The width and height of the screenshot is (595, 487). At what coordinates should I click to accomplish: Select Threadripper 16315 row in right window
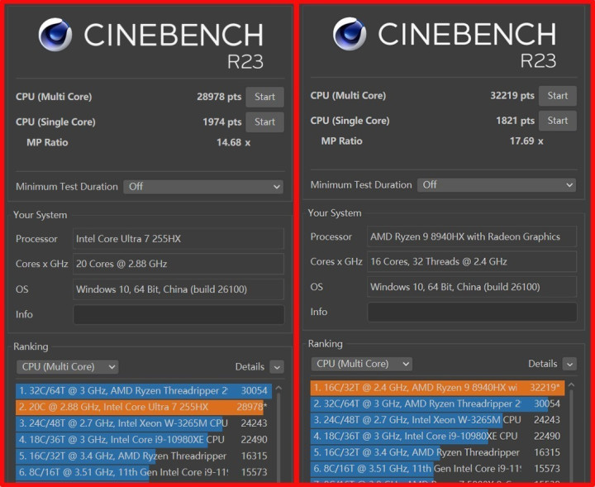[437, 452]
